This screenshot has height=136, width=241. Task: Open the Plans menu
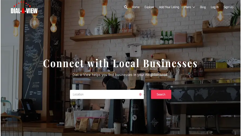point(188,7)
